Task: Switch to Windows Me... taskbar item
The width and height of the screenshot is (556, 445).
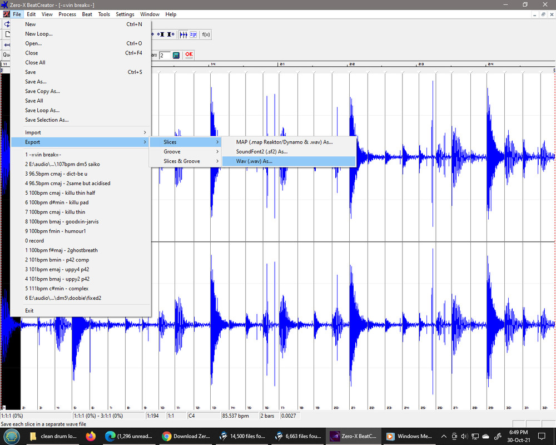Action: [410, 436]
